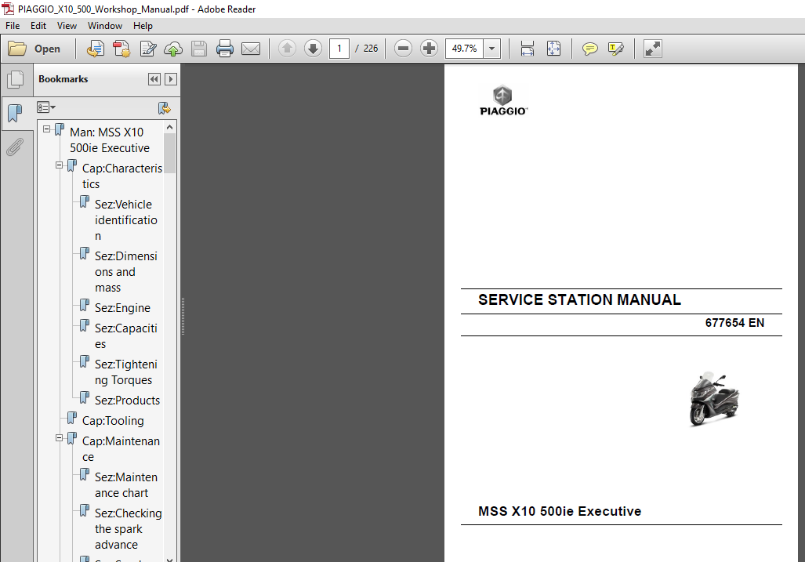This screenshot has height=562, width=805.
Task: Click the Open text button
Action: click(x=47, y=49)
